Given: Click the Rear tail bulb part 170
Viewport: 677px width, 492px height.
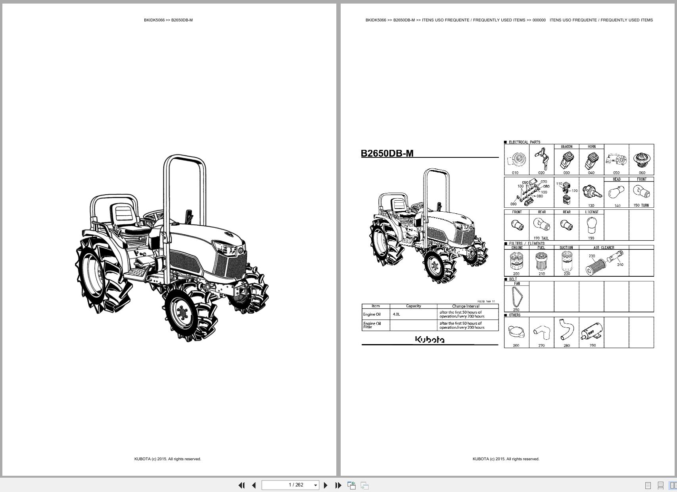Looking at the screenshot, I should 541,225.
